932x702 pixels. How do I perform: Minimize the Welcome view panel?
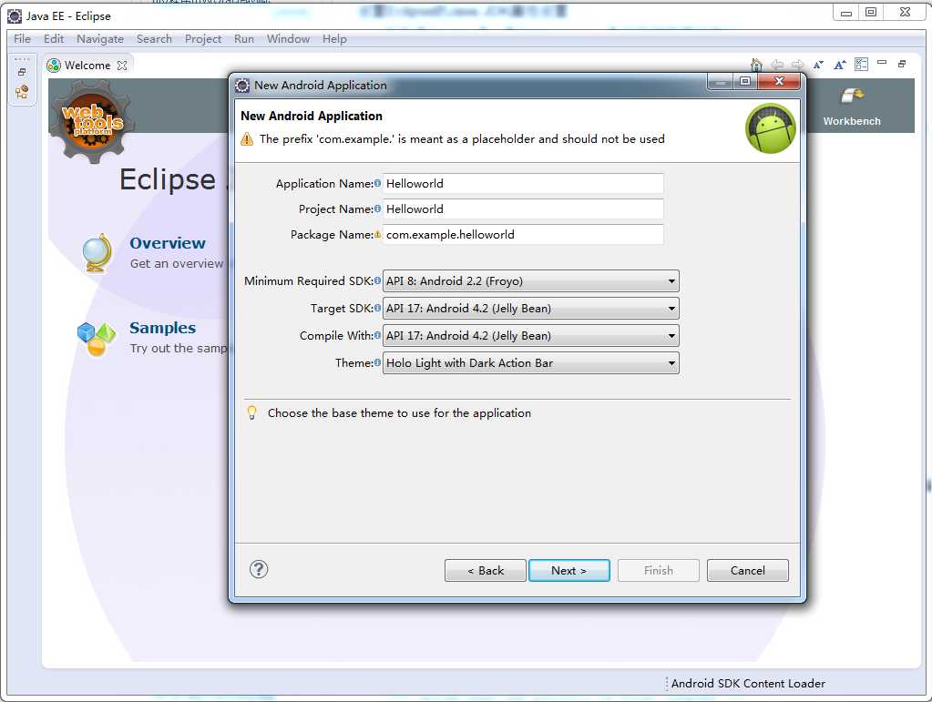(x=882, y=62)
